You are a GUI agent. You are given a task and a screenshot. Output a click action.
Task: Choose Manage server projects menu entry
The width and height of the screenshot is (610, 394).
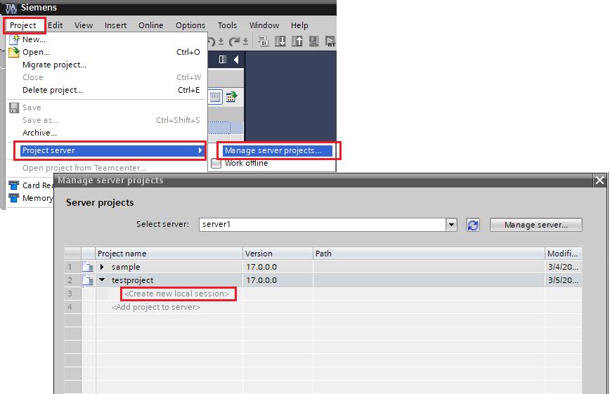[273, 150]
